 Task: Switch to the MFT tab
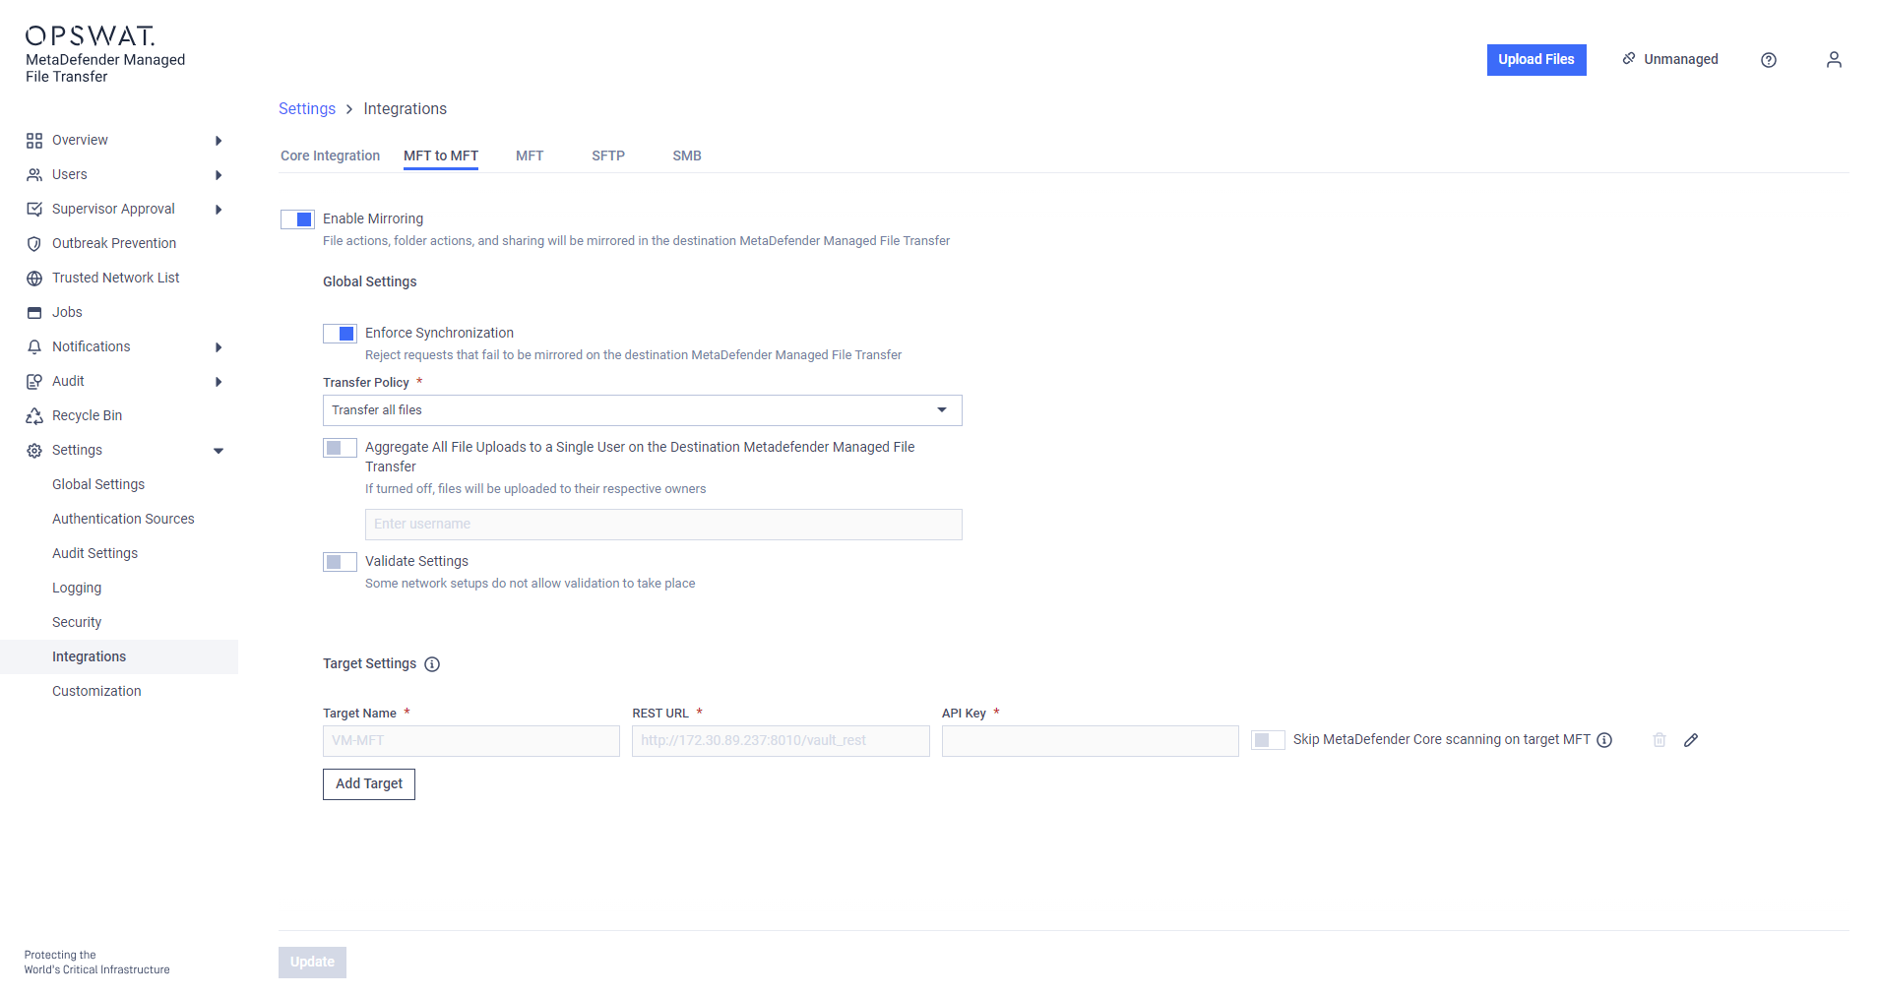point(530,156)
